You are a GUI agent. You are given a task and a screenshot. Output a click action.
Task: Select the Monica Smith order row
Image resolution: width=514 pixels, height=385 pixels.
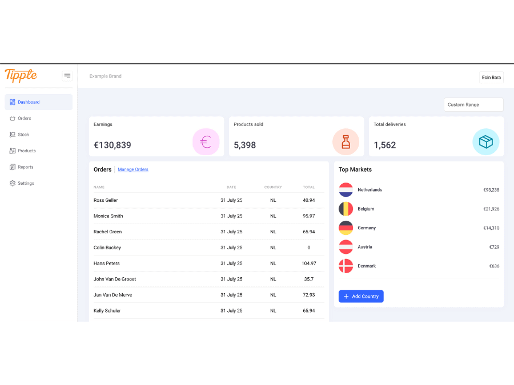click(209, 216)
